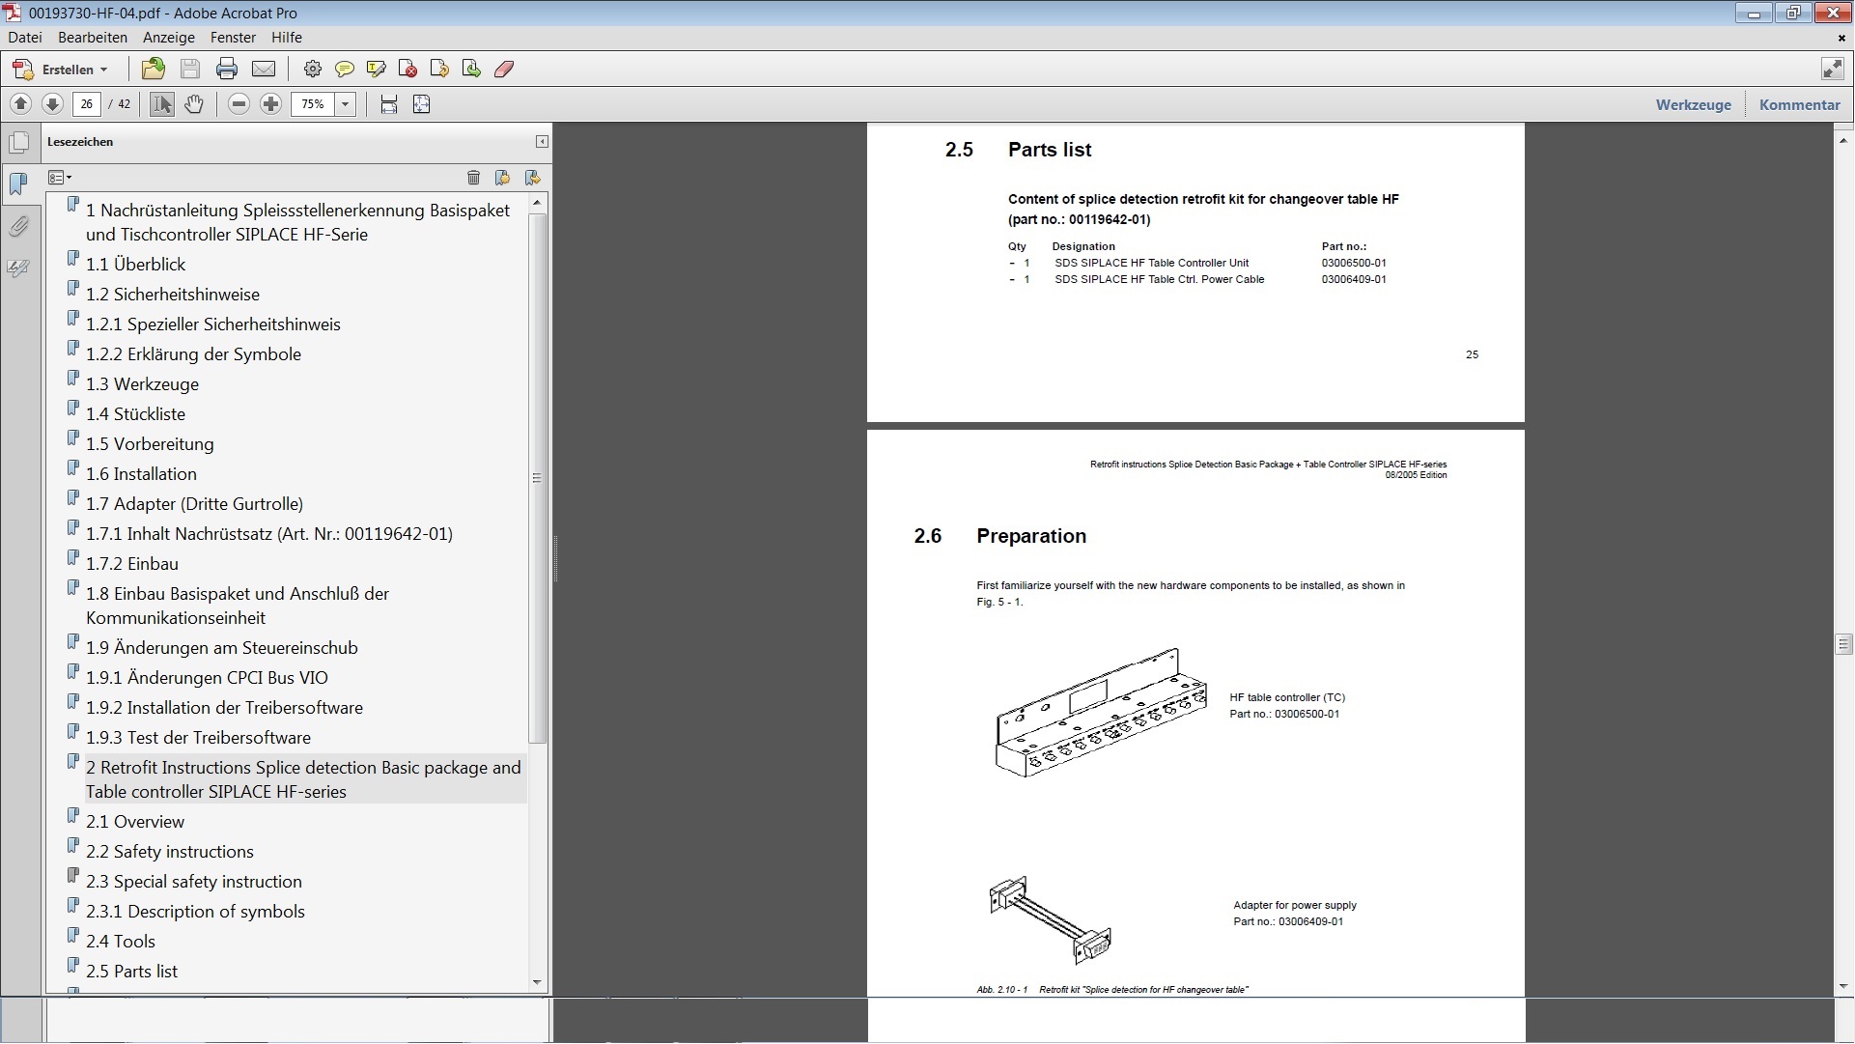Image resolution: width=1855 pixels, height=1044 pixels.
Task: Jump to 1.9.2 Installation der Treibersoftware
Action: pos(224,708)
